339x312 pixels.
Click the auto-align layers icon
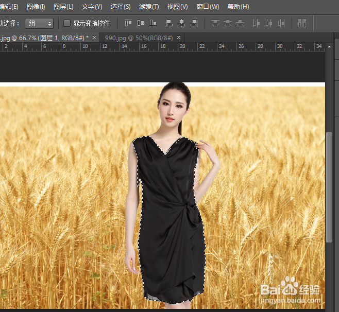point(302,23)
